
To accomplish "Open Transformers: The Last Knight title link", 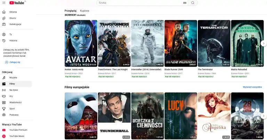I will pos(113,69).
